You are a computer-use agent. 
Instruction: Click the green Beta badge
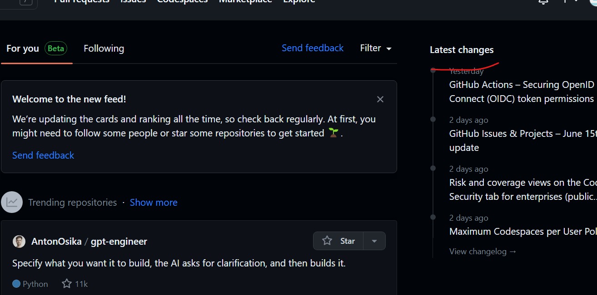56,48
